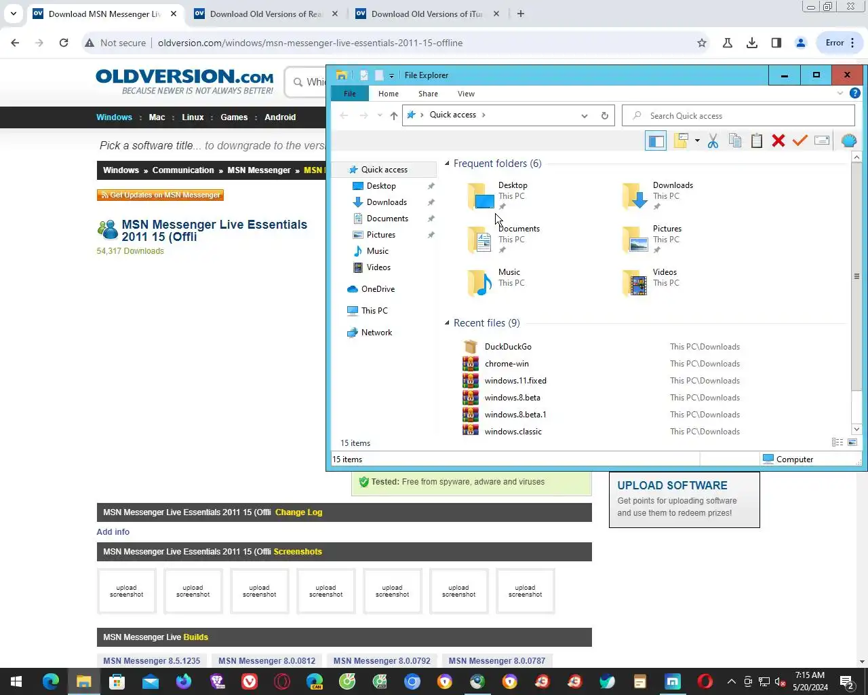Click the MSN Messenger 8.5.1235 build link
Image resolution: width=868 pixels, height=695 pixels.
pyautogui.click(x=152, y=660)
